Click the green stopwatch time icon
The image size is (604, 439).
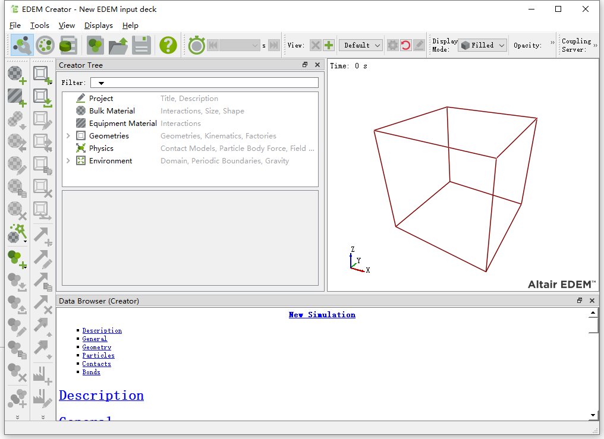point(196,45)
